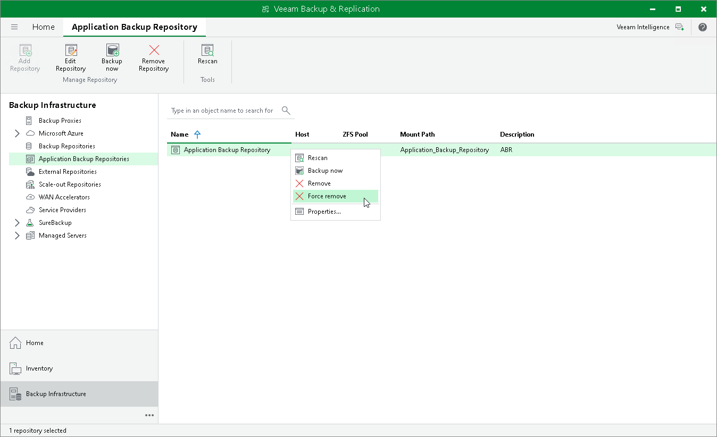The height and width of the screenshot is (437, 717).
Task: Select SureBackup in the tree
Action: click(x=55, y=223)
